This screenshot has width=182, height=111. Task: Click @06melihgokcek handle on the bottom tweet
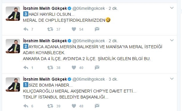(88, 79)
